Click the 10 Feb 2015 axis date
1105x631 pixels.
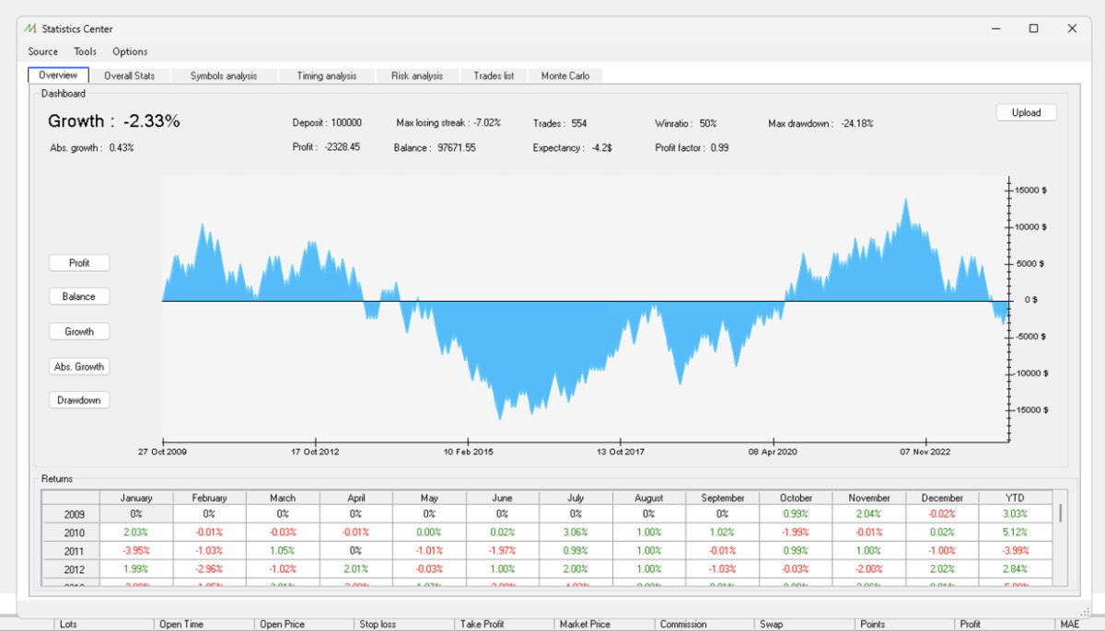tap(469, 452)
